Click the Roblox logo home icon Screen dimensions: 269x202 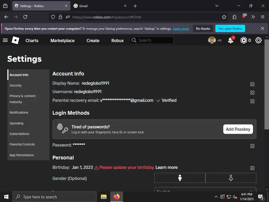coord(15,40)
